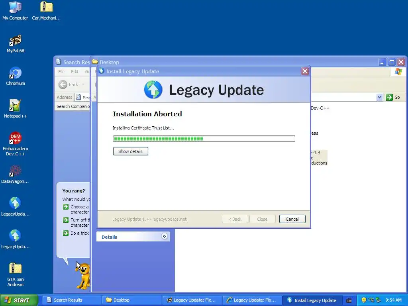Click the Rover search dog character
408x306 pixels.
tap(84, 276)
